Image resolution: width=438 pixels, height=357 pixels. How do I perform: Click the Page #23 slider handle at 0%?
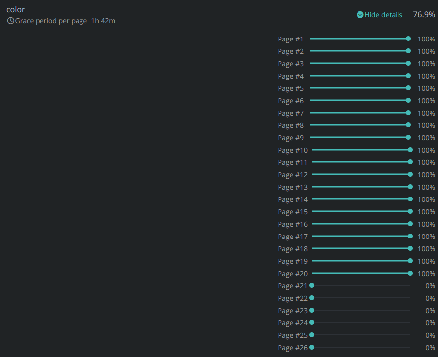click(312, 310)
